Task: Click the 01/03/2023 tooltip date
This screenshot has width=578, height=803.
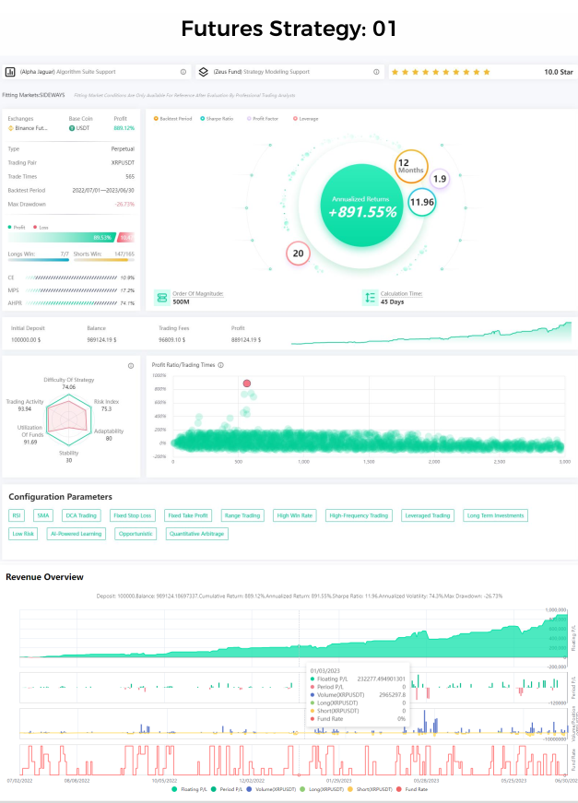Action: tap(324, 671)
